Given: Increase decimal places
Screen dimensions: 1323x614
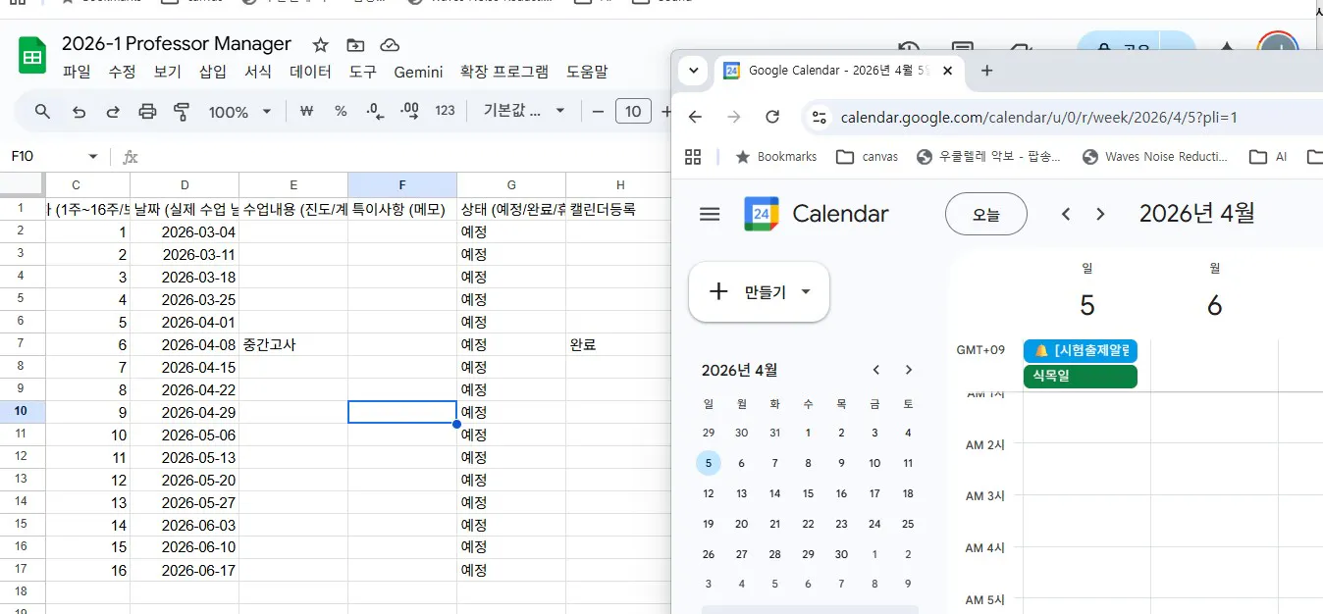Looking at the screenshot, I should coord(409,112).
